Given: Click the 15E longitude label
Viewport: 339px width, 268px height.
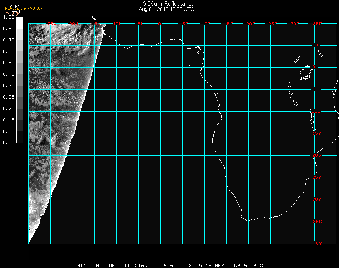Looking at the screenshot, I should [228, 24].
